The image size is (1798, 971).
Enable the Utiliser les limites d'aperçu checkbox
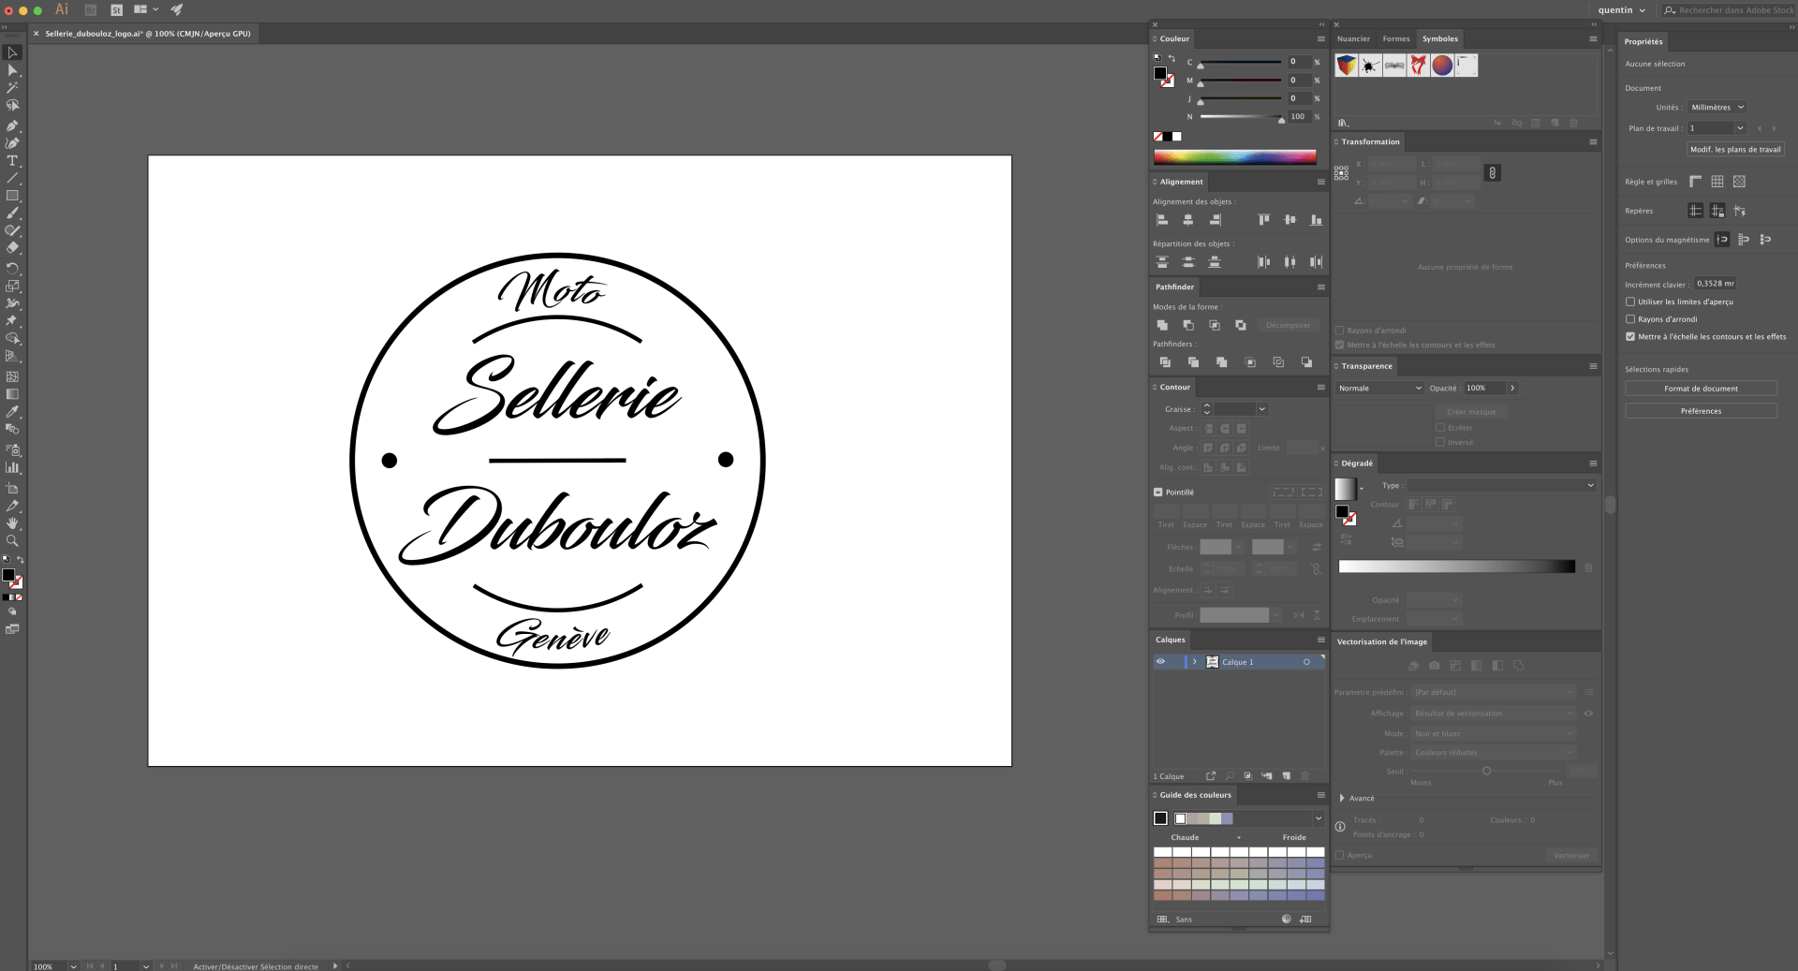click(x=1630, y=302)
